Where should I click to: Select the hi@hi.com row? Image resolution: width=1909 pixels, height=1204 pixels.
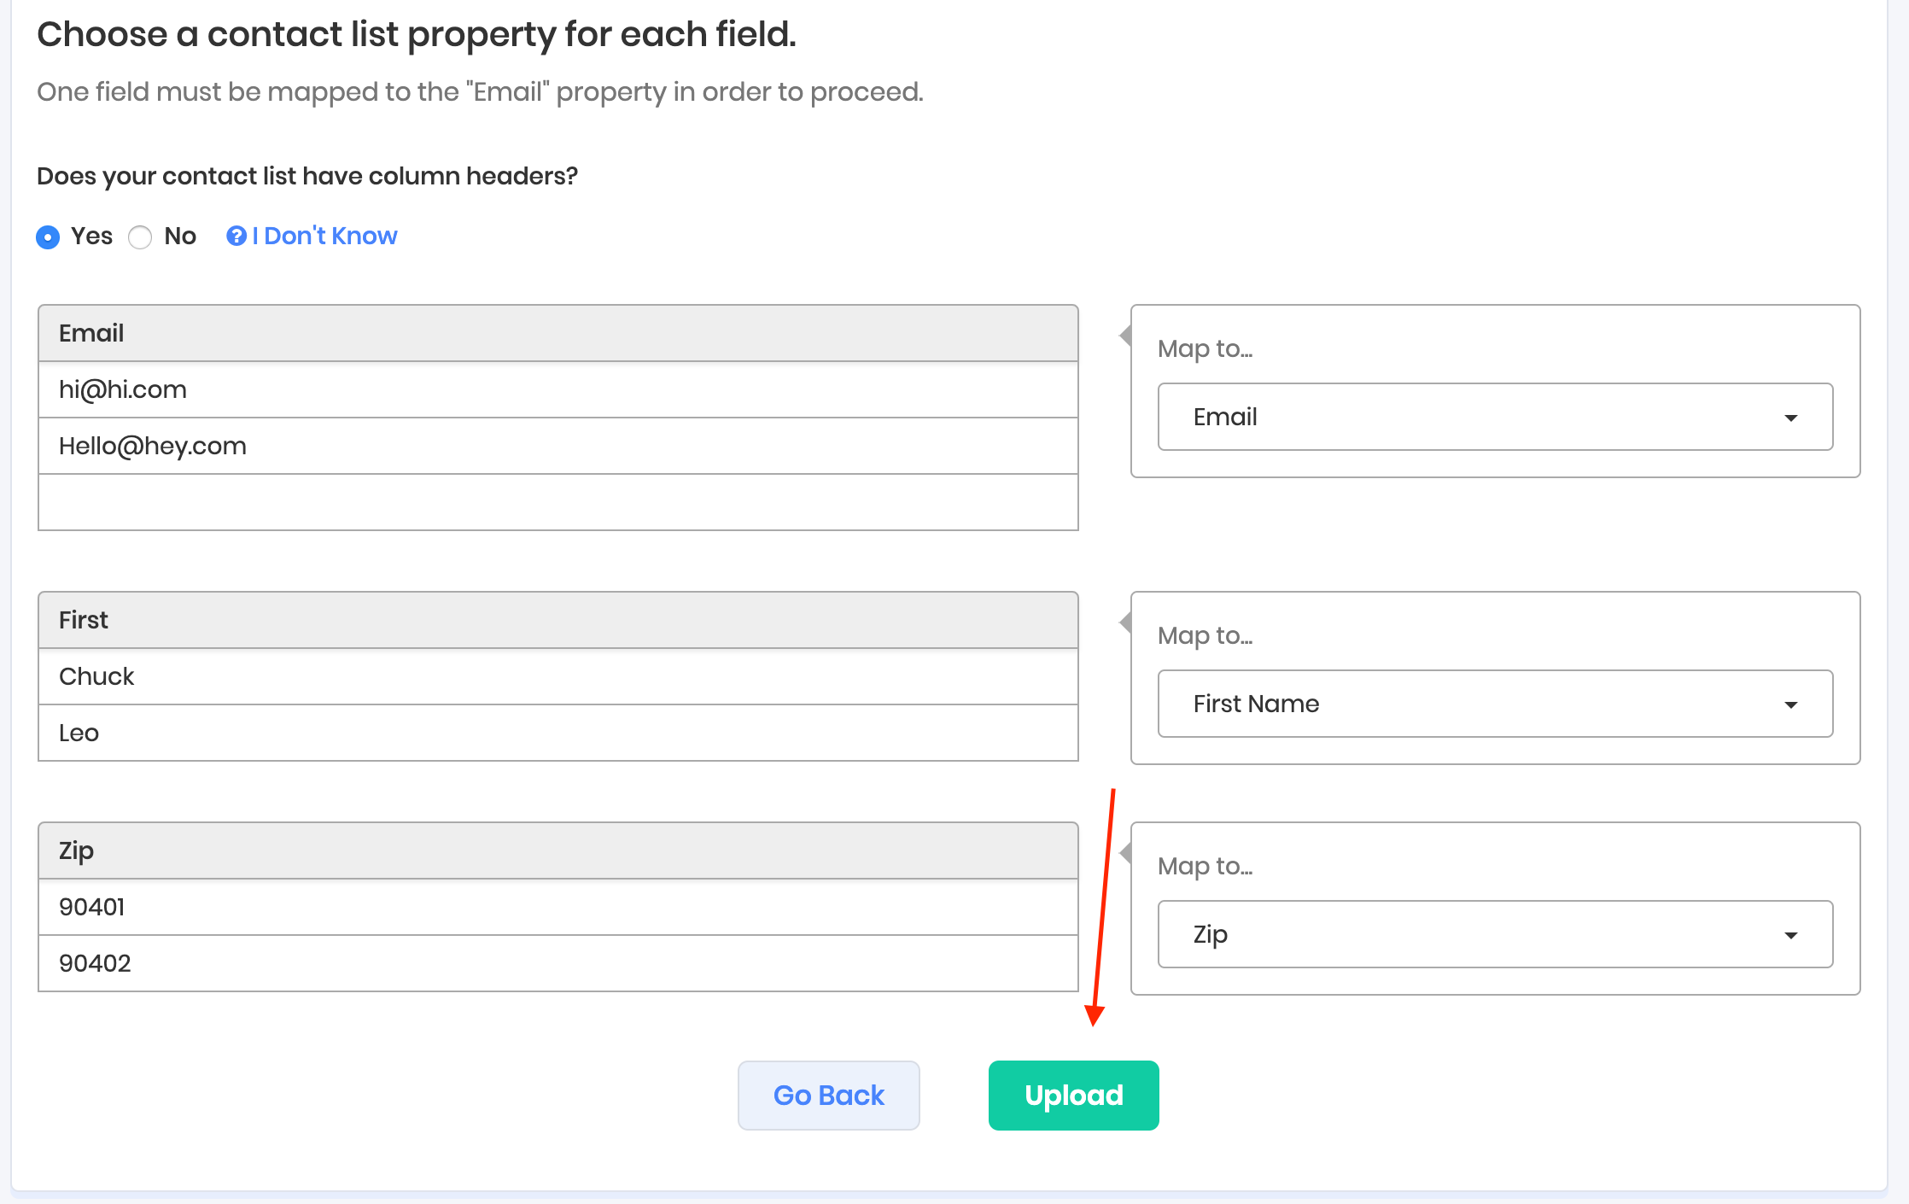(x=558, y=389)
